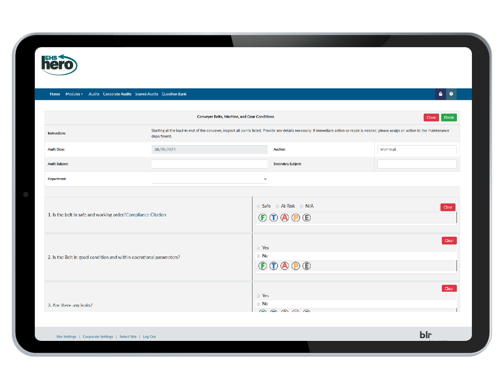This screenshot has width=504, height=389.
Task: Click the Audit Subject input field
Action: point(210,164)
